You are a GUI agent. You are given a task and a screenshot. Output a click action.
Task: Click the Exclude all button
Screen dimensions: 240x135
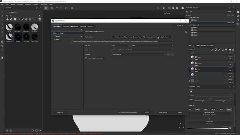180,25
